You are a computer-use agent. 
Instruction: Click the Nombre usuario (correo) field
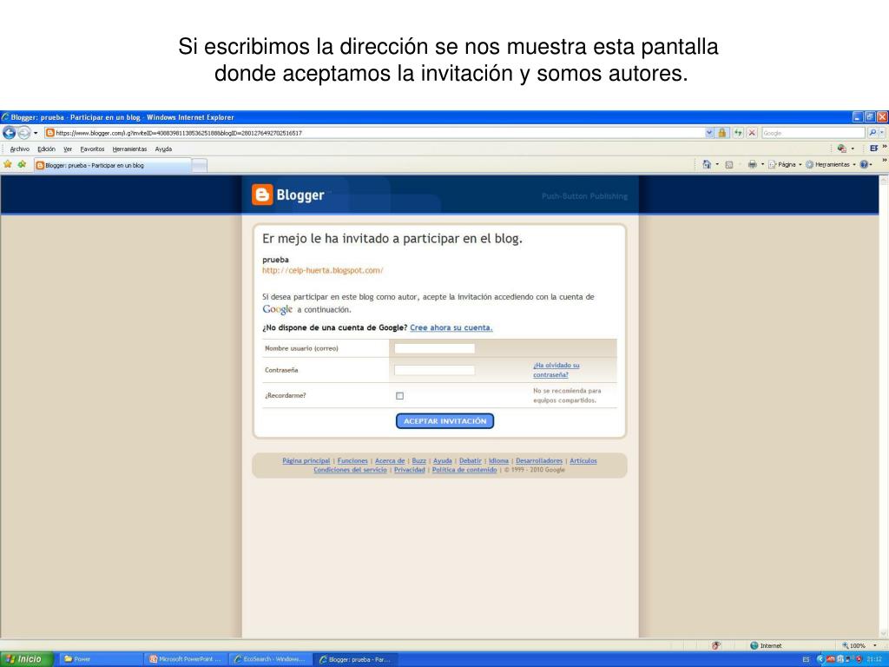pos(435,348)
